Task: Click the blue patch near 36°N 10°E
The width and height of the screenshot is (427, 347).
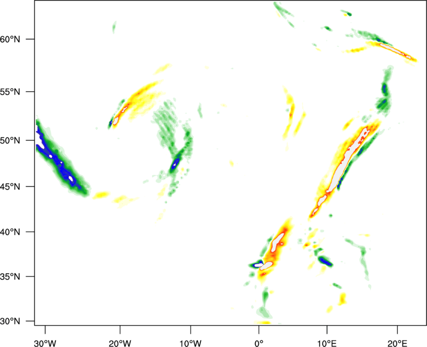Action: pos(325,262)
